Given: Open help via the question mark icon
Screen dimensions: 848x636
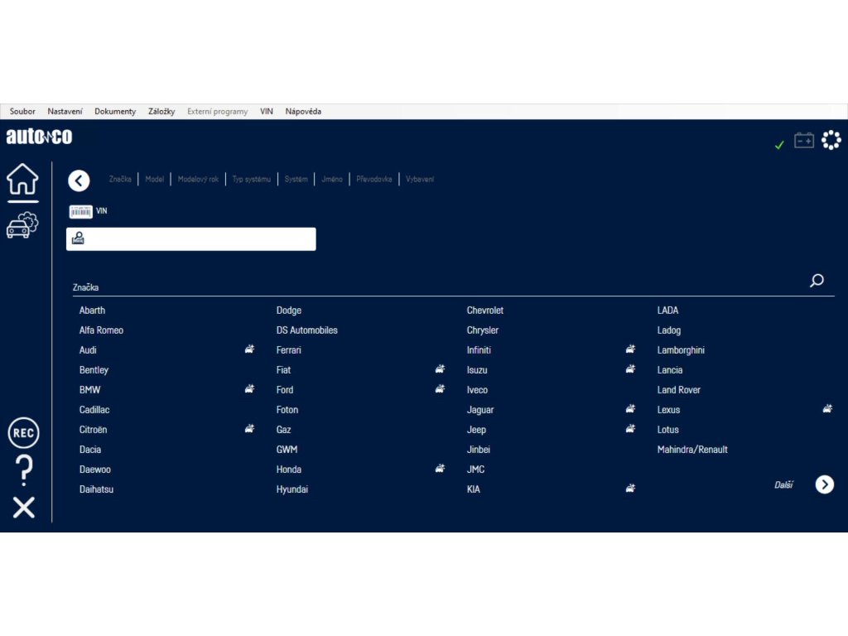Looking at the screenshot, I should [x=24, y=470].
